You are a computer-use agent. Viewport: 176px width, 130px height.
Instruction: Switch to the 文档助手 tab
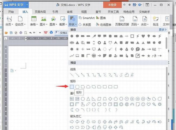145,12
